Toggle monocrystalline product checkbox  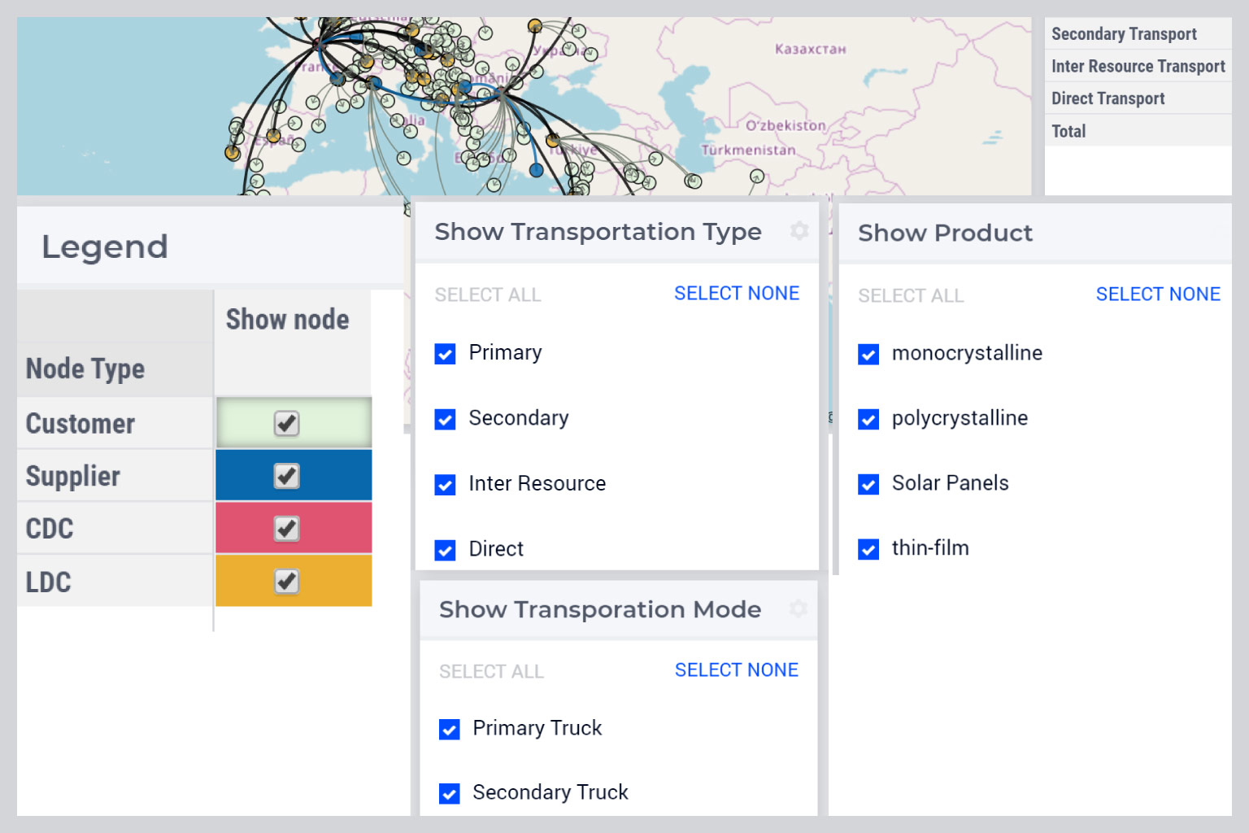coord(868,355)
